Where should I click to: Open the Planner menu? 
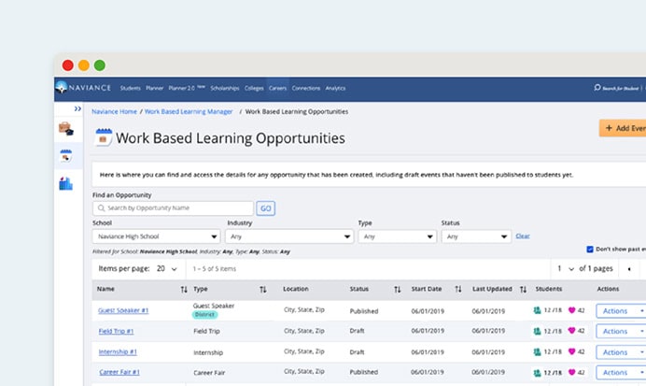click(x=154, y=88)
